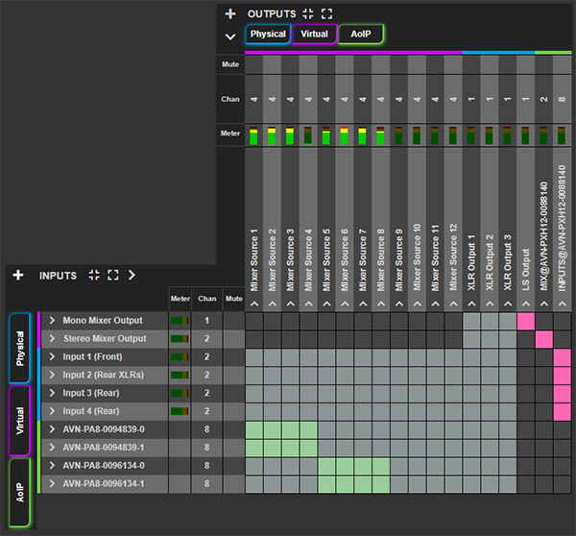Click the right arrow icon after INPUTS
Viewport: 576px width, 536px height.
(132, 275)
